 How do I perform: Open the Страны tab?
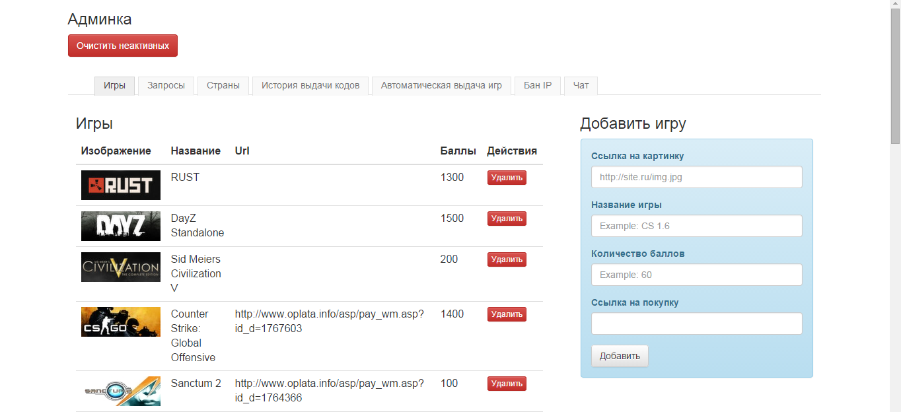tap(223, 86)
